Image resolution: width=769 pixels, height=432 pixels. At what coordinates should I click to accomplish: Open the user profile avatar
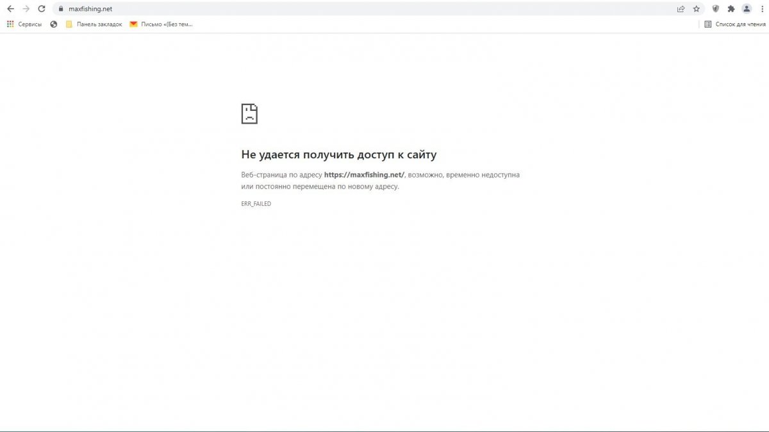click(x=747, y=9)
